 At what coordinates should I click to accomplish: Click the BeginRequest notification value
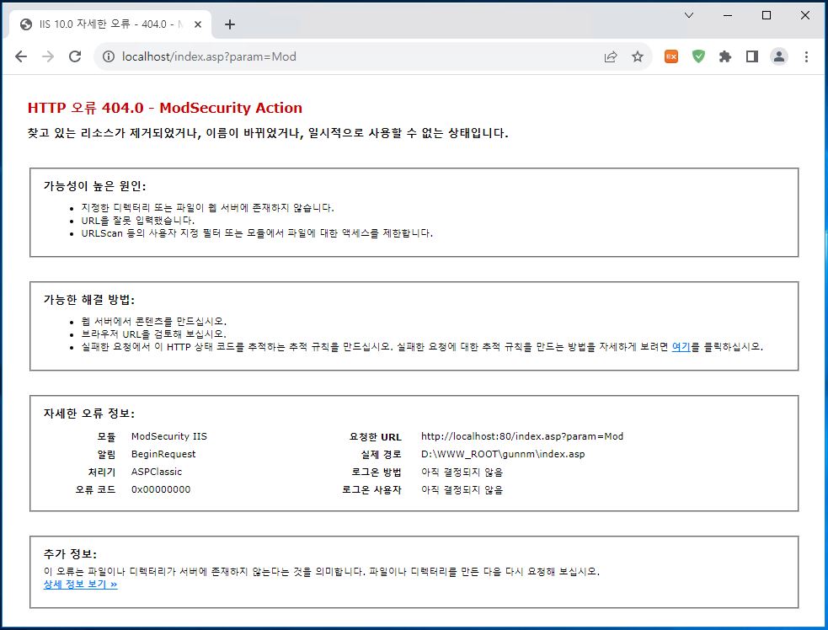click(163, 454)
